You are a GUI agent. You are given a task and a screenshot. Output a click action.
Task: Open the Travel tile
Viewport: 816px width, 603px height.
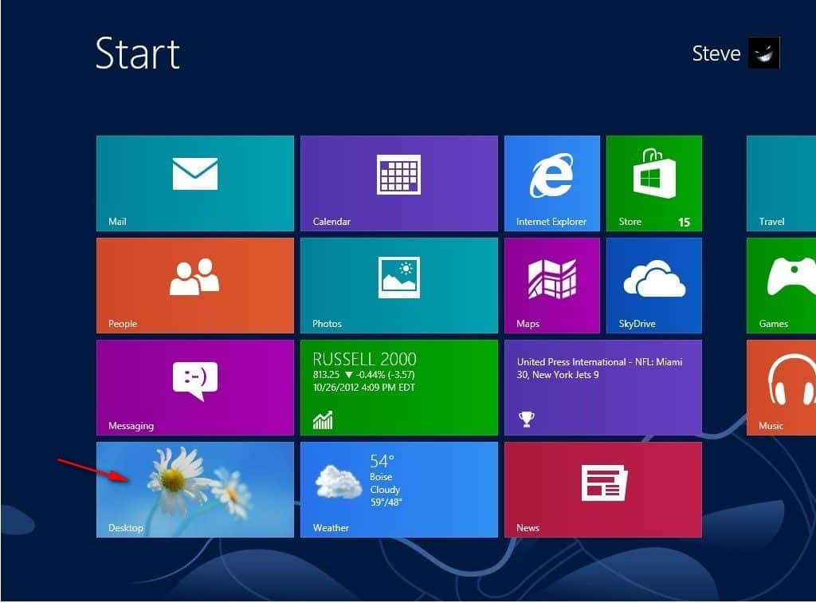point(781,183)
